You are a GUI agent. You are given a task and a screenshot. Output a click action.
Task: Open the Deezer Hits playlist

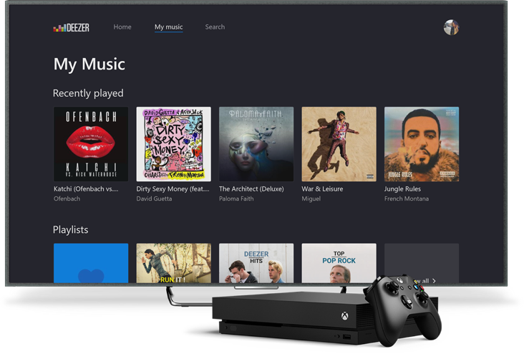pos(256,263)
